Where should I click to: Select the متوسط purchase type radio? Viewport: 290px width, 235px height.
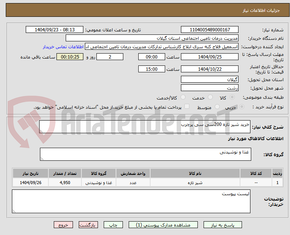(217, 107)
